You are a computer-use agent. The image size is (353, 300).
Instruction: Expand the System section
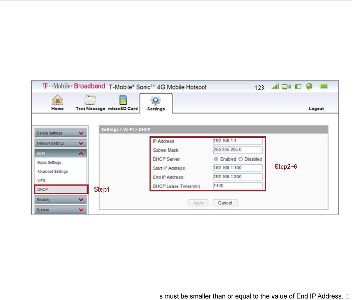click(61, 210)
